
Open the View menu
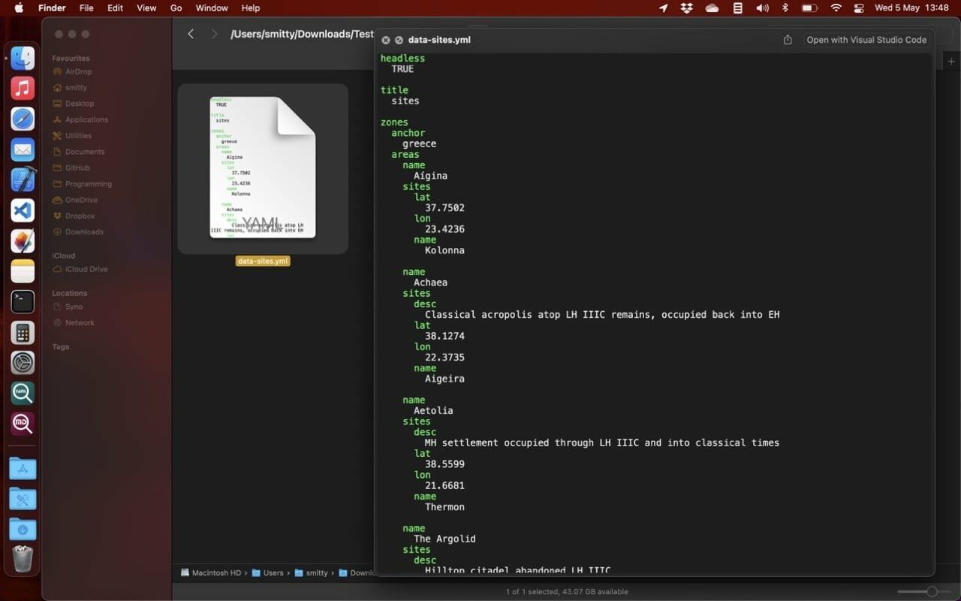[146, 8]
